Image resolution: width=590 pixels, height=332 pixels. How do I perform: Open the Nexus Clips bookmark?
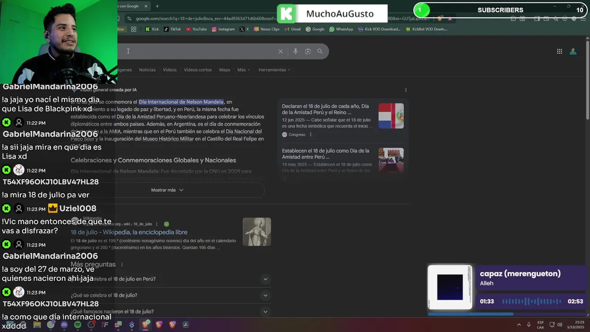coord(266,29)
